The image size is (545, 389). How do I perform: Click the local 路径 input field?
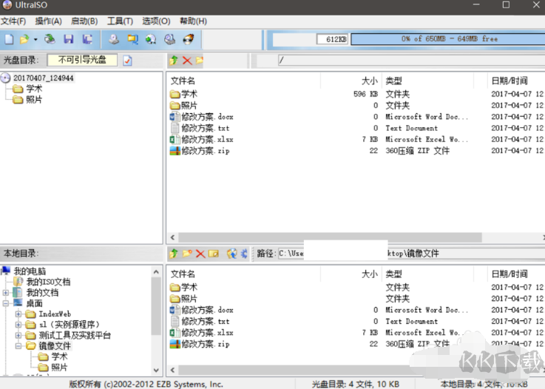tap(412, 254)
